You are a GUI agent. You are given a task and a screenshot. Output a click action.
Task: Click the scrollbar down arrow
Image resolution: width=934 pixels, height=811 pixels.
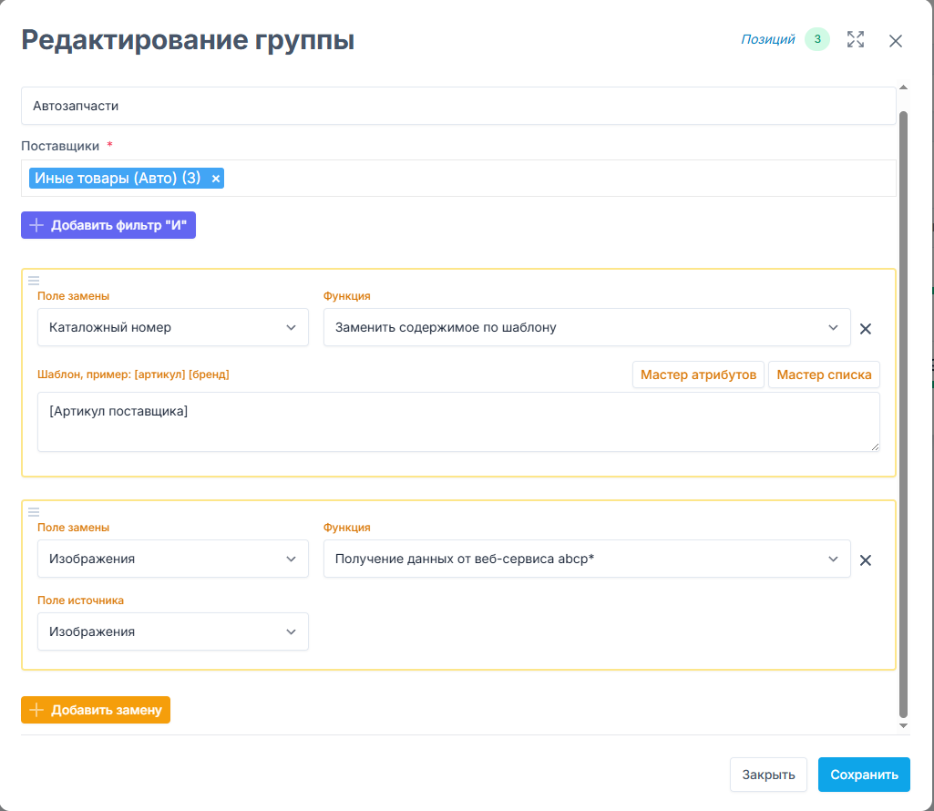point(903,725)
